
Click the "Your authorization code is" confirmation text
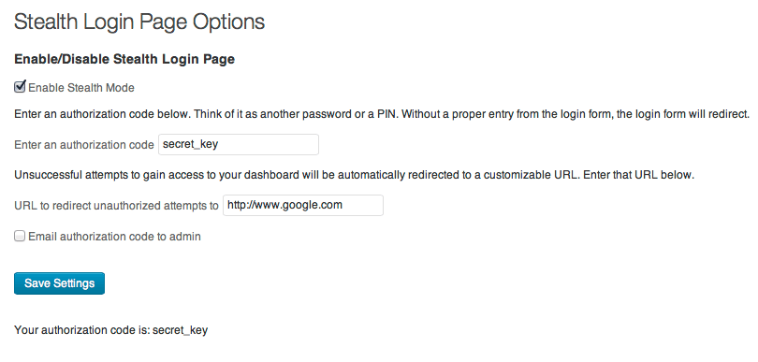click(82, 330)
